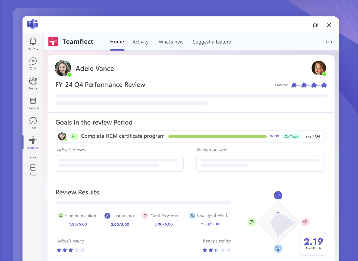Viewport: 358px width, 261px height.
Task: Go to Teams in the sidebar
Action: (33, 84)
